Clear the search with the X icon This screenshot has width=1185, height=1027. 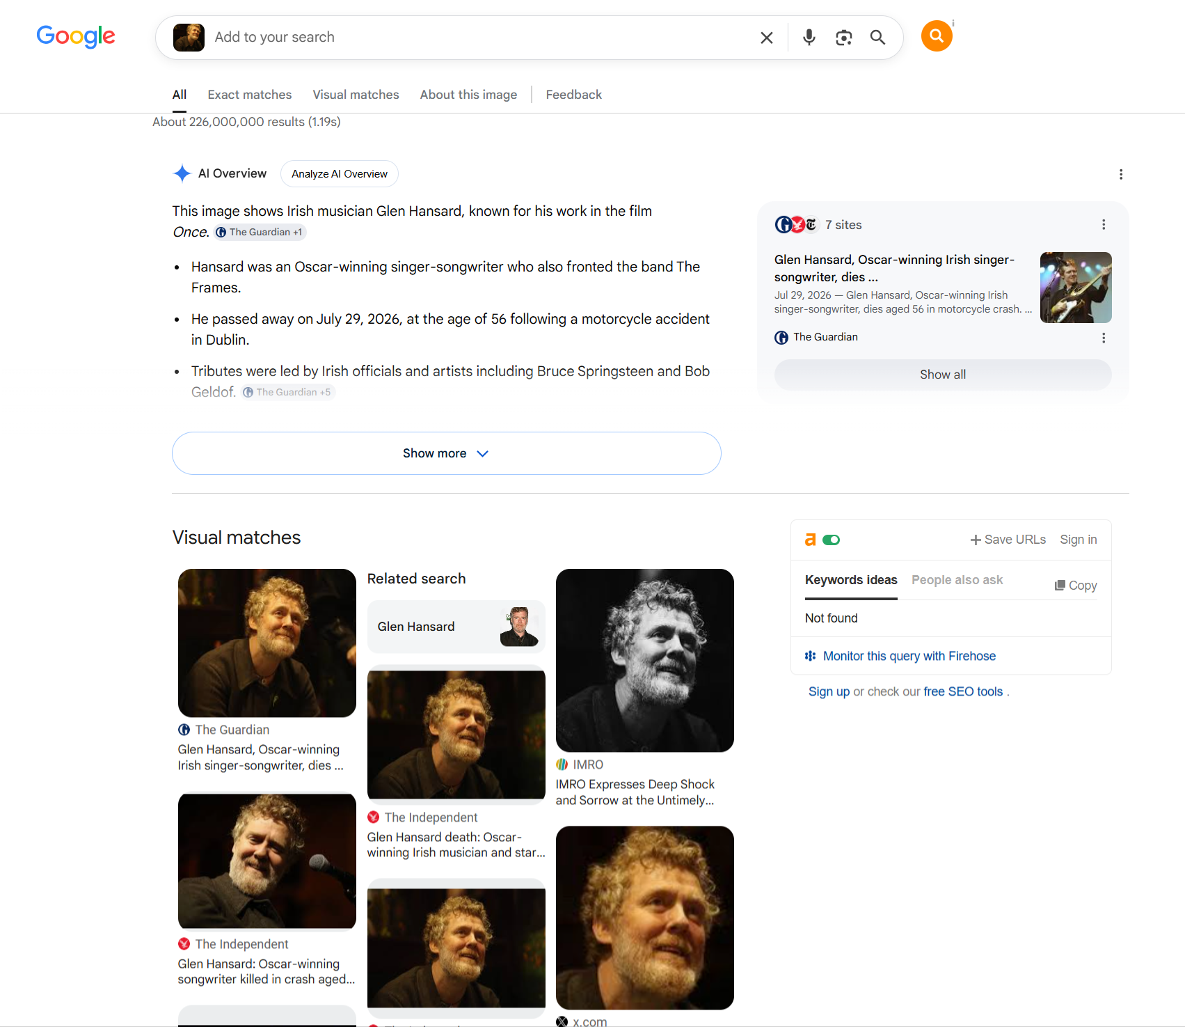tap(767, 38)
